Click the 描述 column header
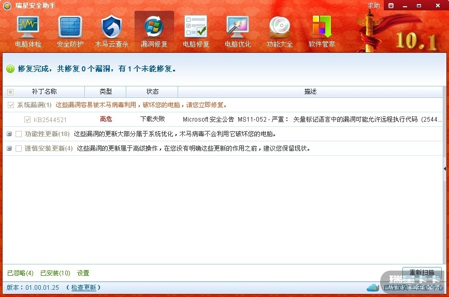The height and width of the screenshot is (297, 449). pyautogui.click(x=310, y=92)
